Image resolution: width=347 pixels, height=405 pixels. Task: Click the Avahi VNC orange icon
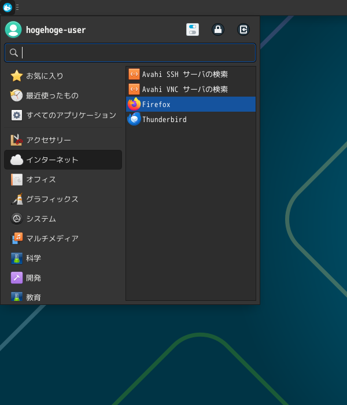click(134, 89)
